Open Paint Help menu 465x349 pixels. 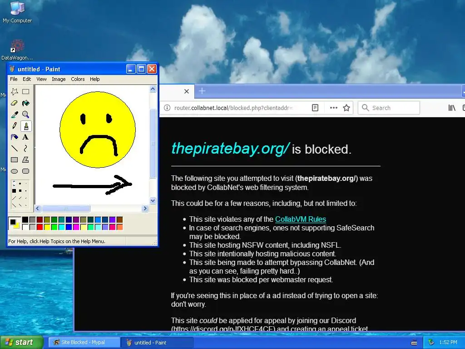[94, 79]
